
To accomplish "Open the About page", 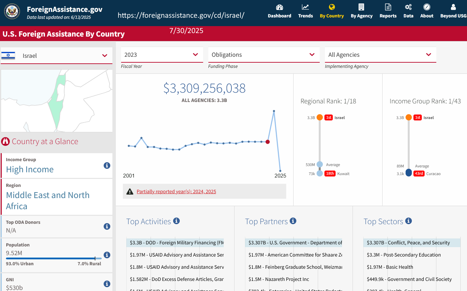I will coord(427,11).
